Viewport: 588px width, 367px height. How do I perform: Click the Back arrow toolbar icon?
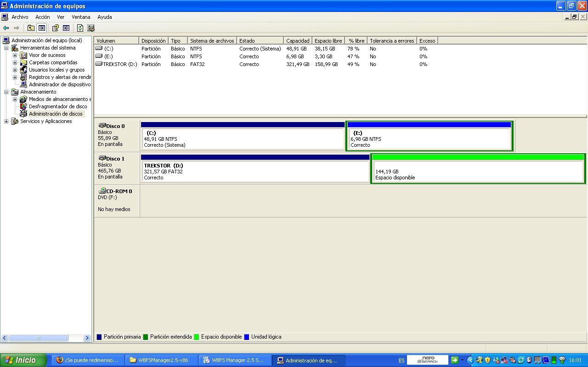click(x=6, y=28)
